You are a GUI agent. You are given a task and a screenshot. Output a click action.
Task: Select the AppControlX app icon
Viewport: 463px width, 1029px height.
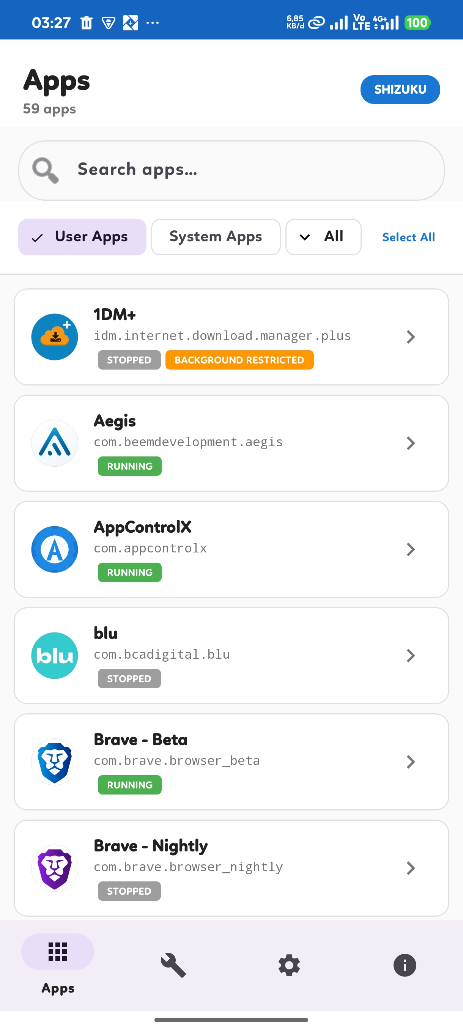pyautogui.click(x=54, y=549)
